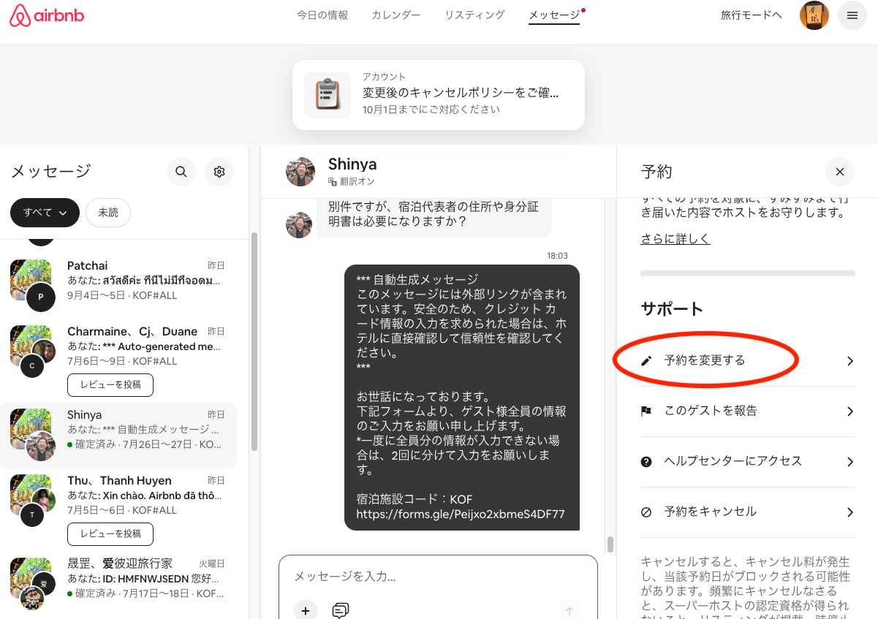The height and width of the screenshot is (619, 878).
Task: Switch to リスティング tab
Action: tap(474, 15)
